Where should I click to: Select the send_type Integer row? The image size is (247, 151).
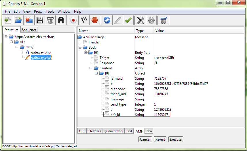pos(161,104)
